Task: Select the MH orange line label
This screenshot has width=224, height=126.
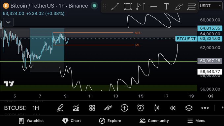Action: click(x=137, y=33)
